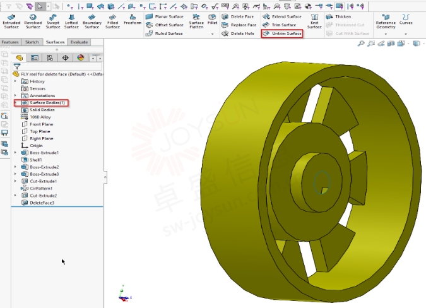Click the select arrow cursor tool
Viewport: 426px width, 308px height.
point(40,6)
